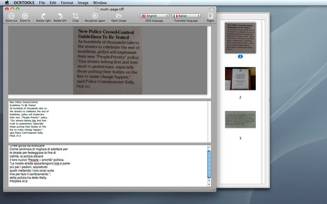327x204 pixels.
Task: Click the underlined word 'People' in translation
Action: click(x=34, y=160)
